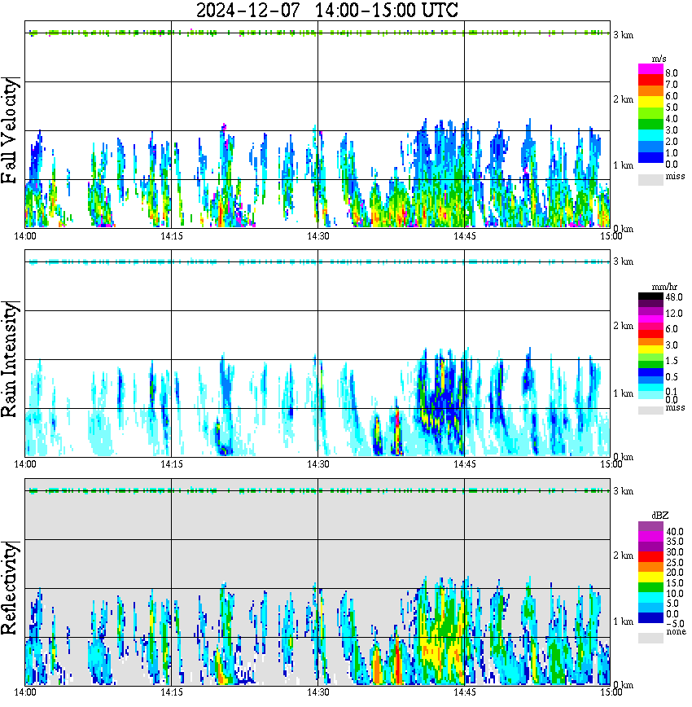Click the 40.0 value in reflectivity legend
Image resolution: width=692 pixels, height=707 pixels.
(x=674, y=532)
